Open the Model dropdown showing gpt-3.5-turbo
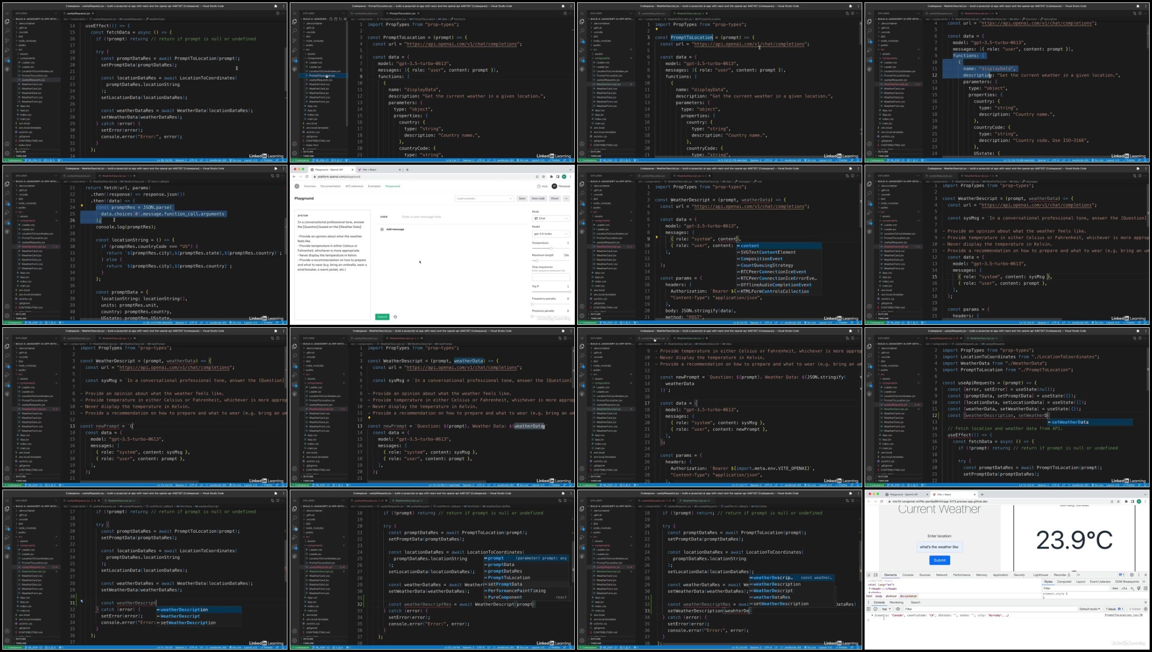 pos(551,234)
